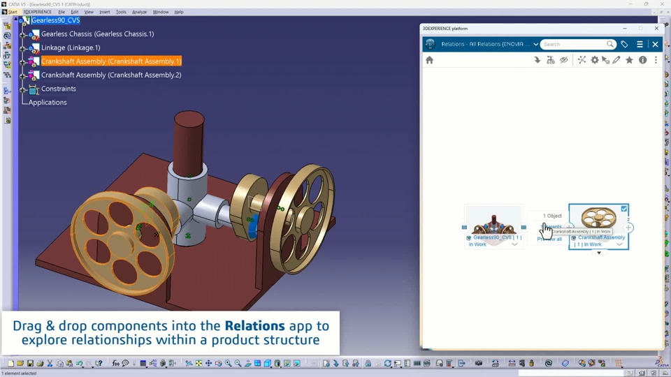The image size is (671, 377).
Task: Click the 3DEXPERIENCE swirl icon in bottom toolbar
Action: [x=549, y=363]
